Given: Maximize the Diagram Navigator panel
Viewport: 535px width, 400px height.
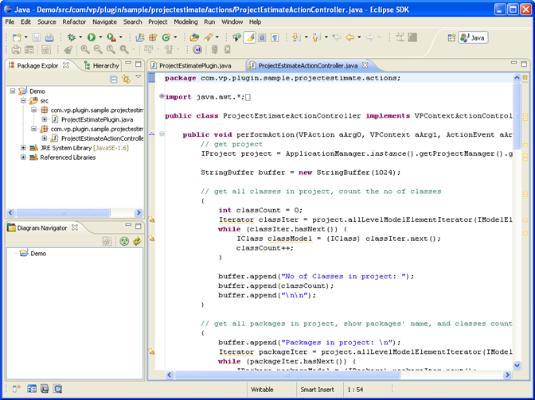Looking at the screenshot, I should [x=139, y=226].
